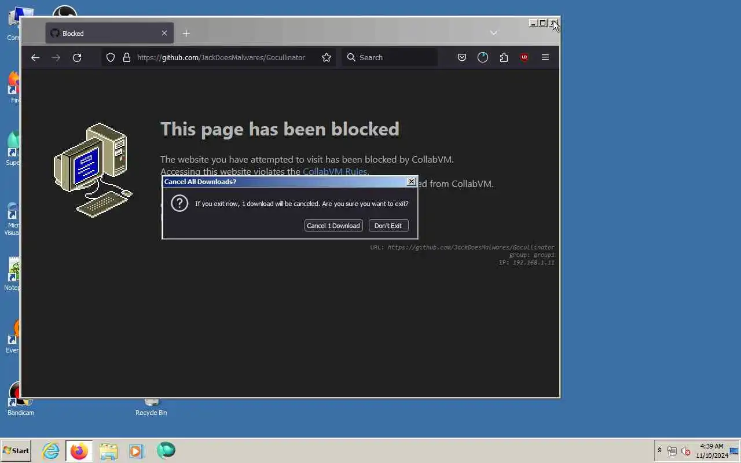Click the question mark dialog icon

coord(179,203)
